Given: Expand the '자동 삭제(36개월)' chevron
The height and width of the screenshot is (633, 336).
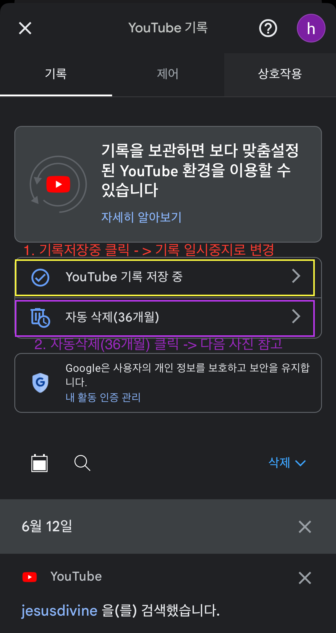Looking at the screenshot, I should (x=296, y=316).
